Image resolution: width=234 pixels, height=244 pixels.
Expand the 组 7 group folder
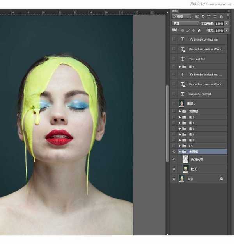click(x=180, y=67)
